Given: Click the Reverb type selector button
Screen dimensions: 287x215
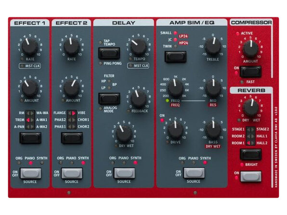Looking at the screenshot, I should click(250, 154).
